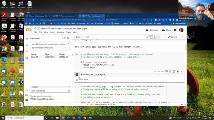Pop out Variables panel into new tab

coord(64,38)
